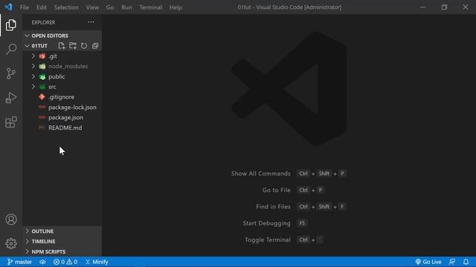Click the README.md markdown file icon
Screen dimensions: 476x267
tap(42, 128)
